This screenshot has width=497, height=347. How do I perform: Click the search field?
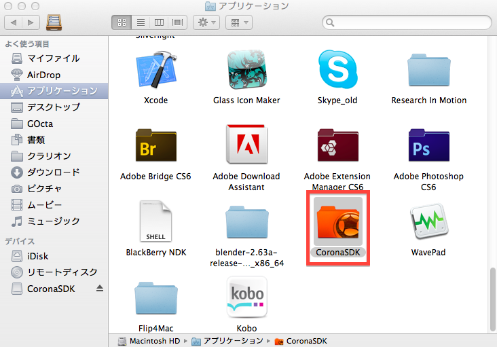[407, 22]
